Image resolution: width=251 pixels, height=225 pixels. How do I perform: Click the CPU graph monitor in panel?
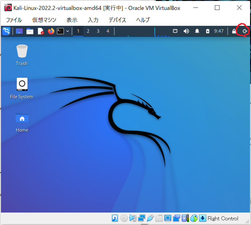pyautogui.click(x=162, y=32)
